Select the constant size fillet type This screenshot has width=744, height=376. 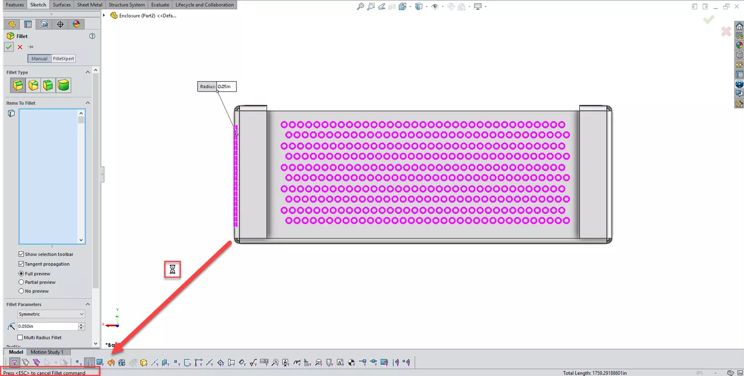(x=18, y=85)
